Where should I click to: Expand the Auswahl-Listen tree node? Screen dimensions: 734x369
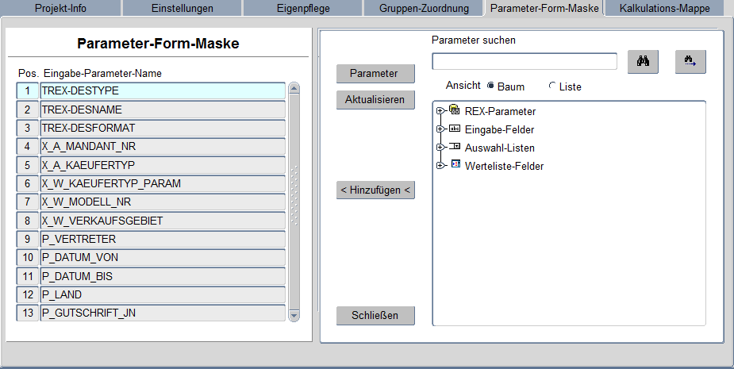(440, 148)
